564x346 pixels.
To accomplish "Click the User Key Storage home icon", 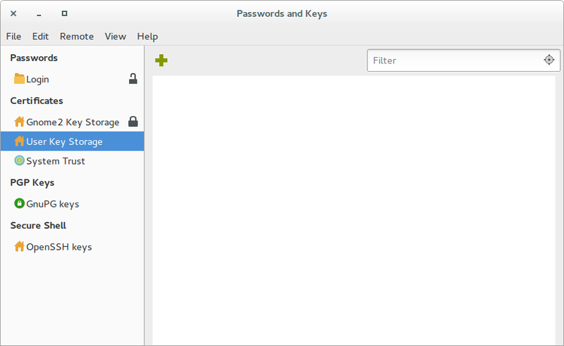I will pyautogui.click(x=19, y=141).
